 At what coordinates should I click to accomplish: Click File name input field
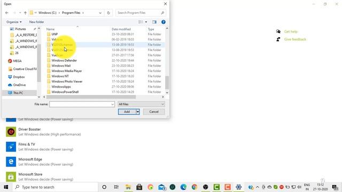[x=82, y=105]
